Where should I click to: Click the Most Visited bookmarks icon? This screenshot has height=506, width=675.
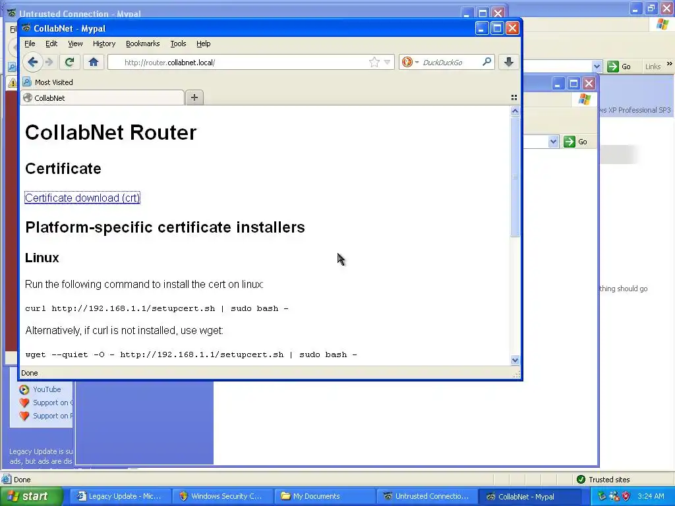(x=27, y=82)
